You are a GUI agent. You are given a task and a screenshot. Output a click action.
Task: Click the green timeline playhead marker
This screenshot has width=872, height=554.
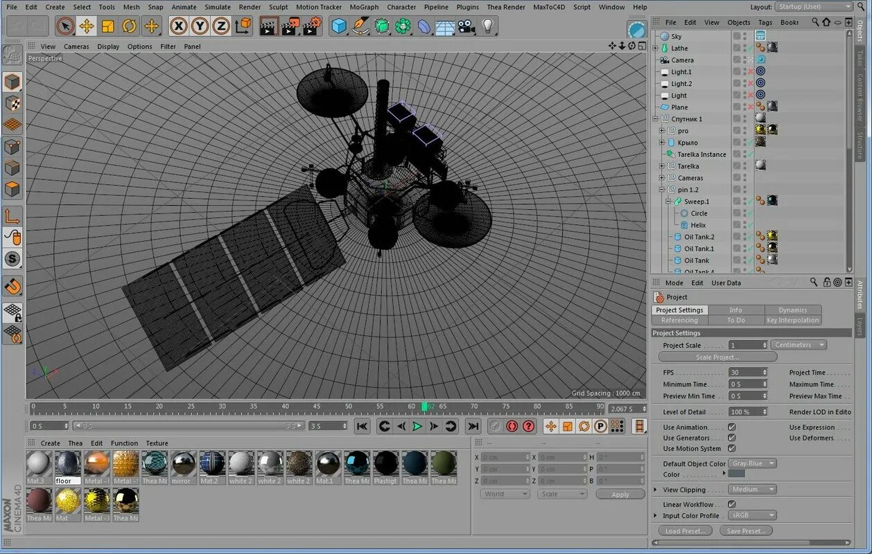point(424,406)
